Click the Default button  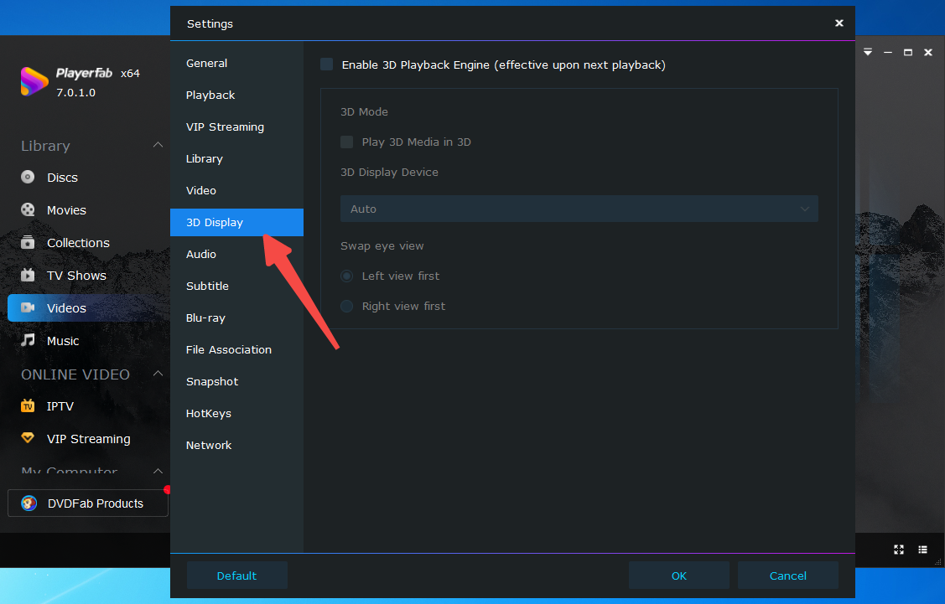tap(236, 575)
